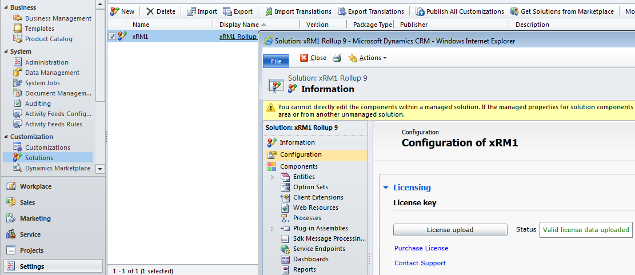This screenshot has height=275, width=635.
Task: Sort by Name column header
Action: tap(141, 25)
